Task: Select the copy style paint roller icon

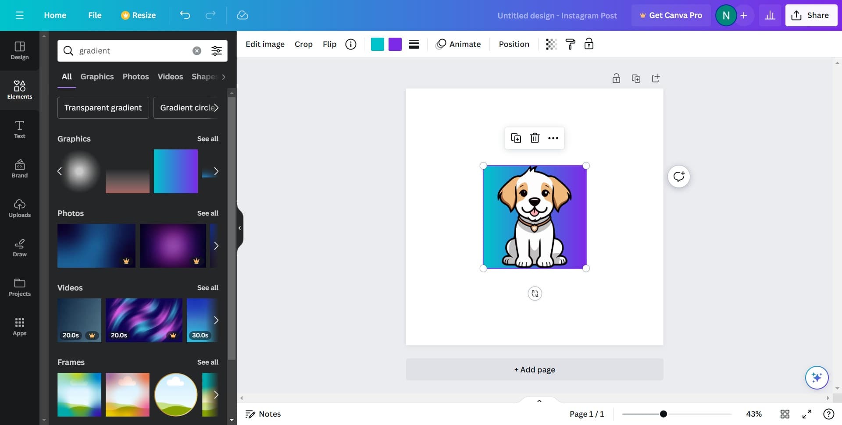Action: point(570,44)
